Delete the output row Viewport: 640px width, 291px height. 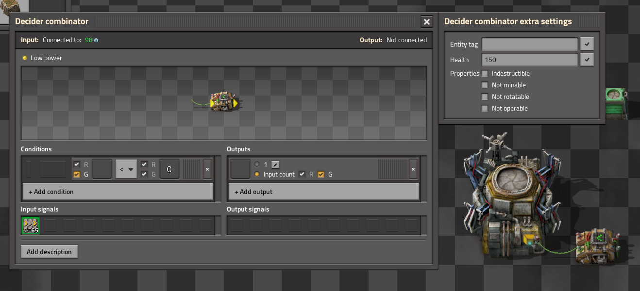[x=413, y=169]
